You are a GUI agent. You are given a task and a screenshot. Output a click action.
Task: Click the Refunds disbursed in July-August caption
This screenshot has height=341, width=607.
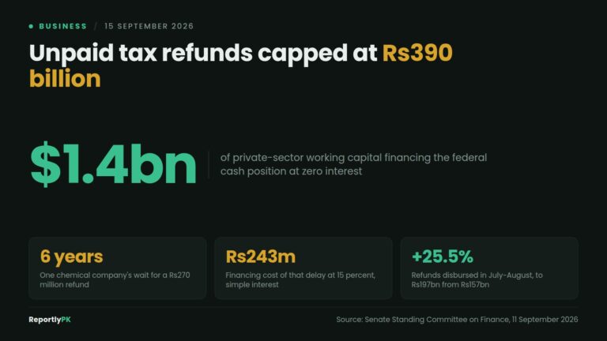coord(477,280)
